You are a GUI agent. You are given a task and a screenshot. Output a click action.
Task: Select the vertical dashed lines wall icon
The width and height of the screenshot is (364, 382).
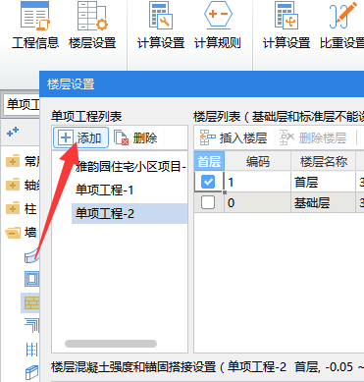tap(31, 350)
